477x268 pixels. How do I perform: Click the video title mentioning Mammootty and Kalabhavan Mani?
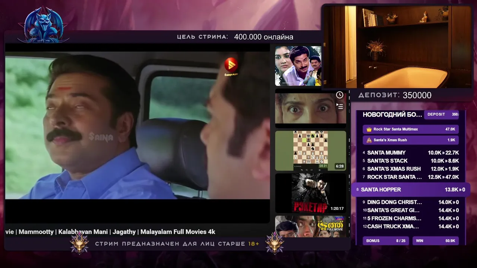coord(110,232)
